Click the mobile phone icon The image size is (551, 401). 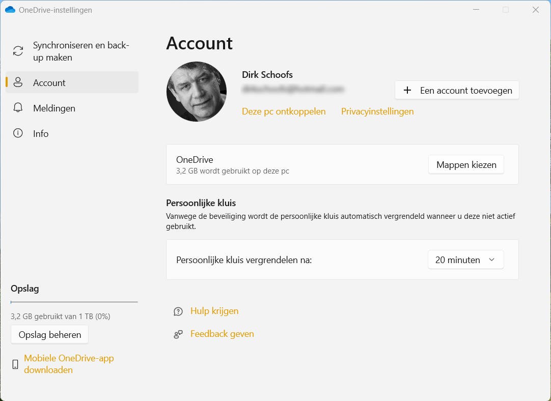(x=15, y=364)
